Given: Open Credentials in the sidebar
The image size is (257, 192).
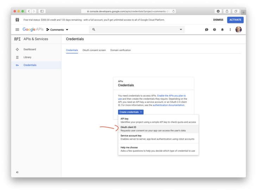Looking at the screenshot, I should click(36, 65).
